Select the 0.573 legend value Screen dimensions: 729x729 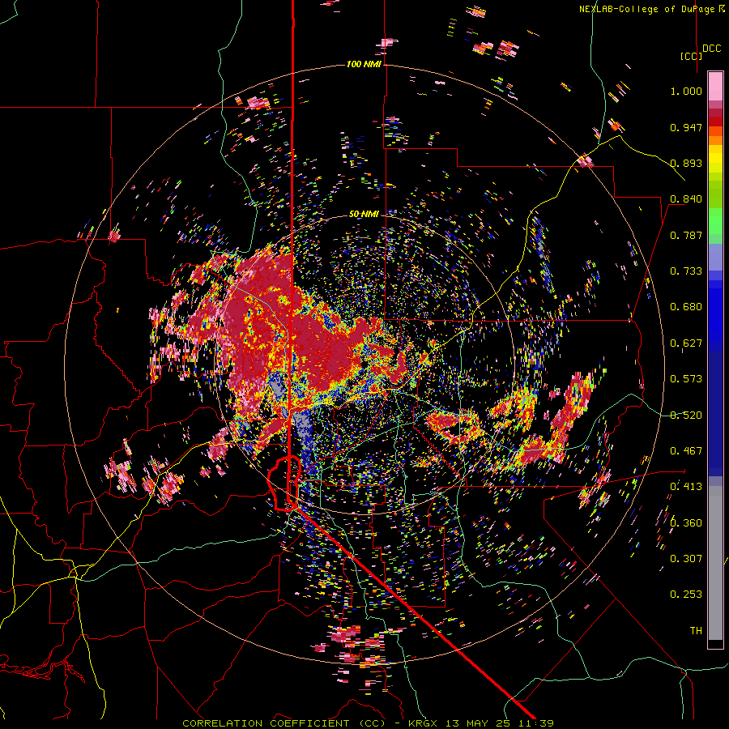tap(686, 379)
